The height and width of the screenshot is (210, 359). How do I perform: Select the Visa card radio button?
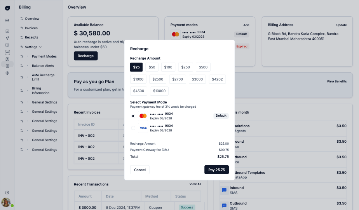(133, 128)
